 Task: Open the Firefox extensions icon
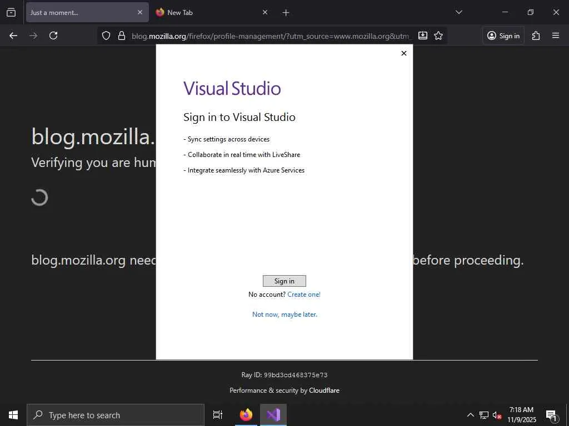[x=536, y=35]
